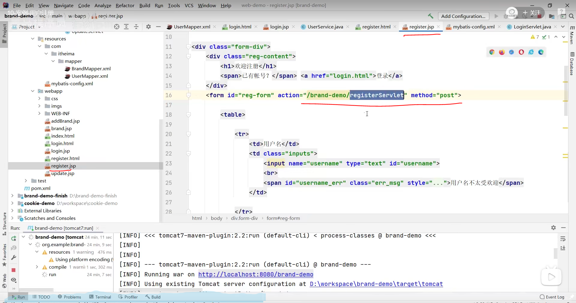Open the Project view dropdown
576x303 pixels.
[x=39, y=27]
